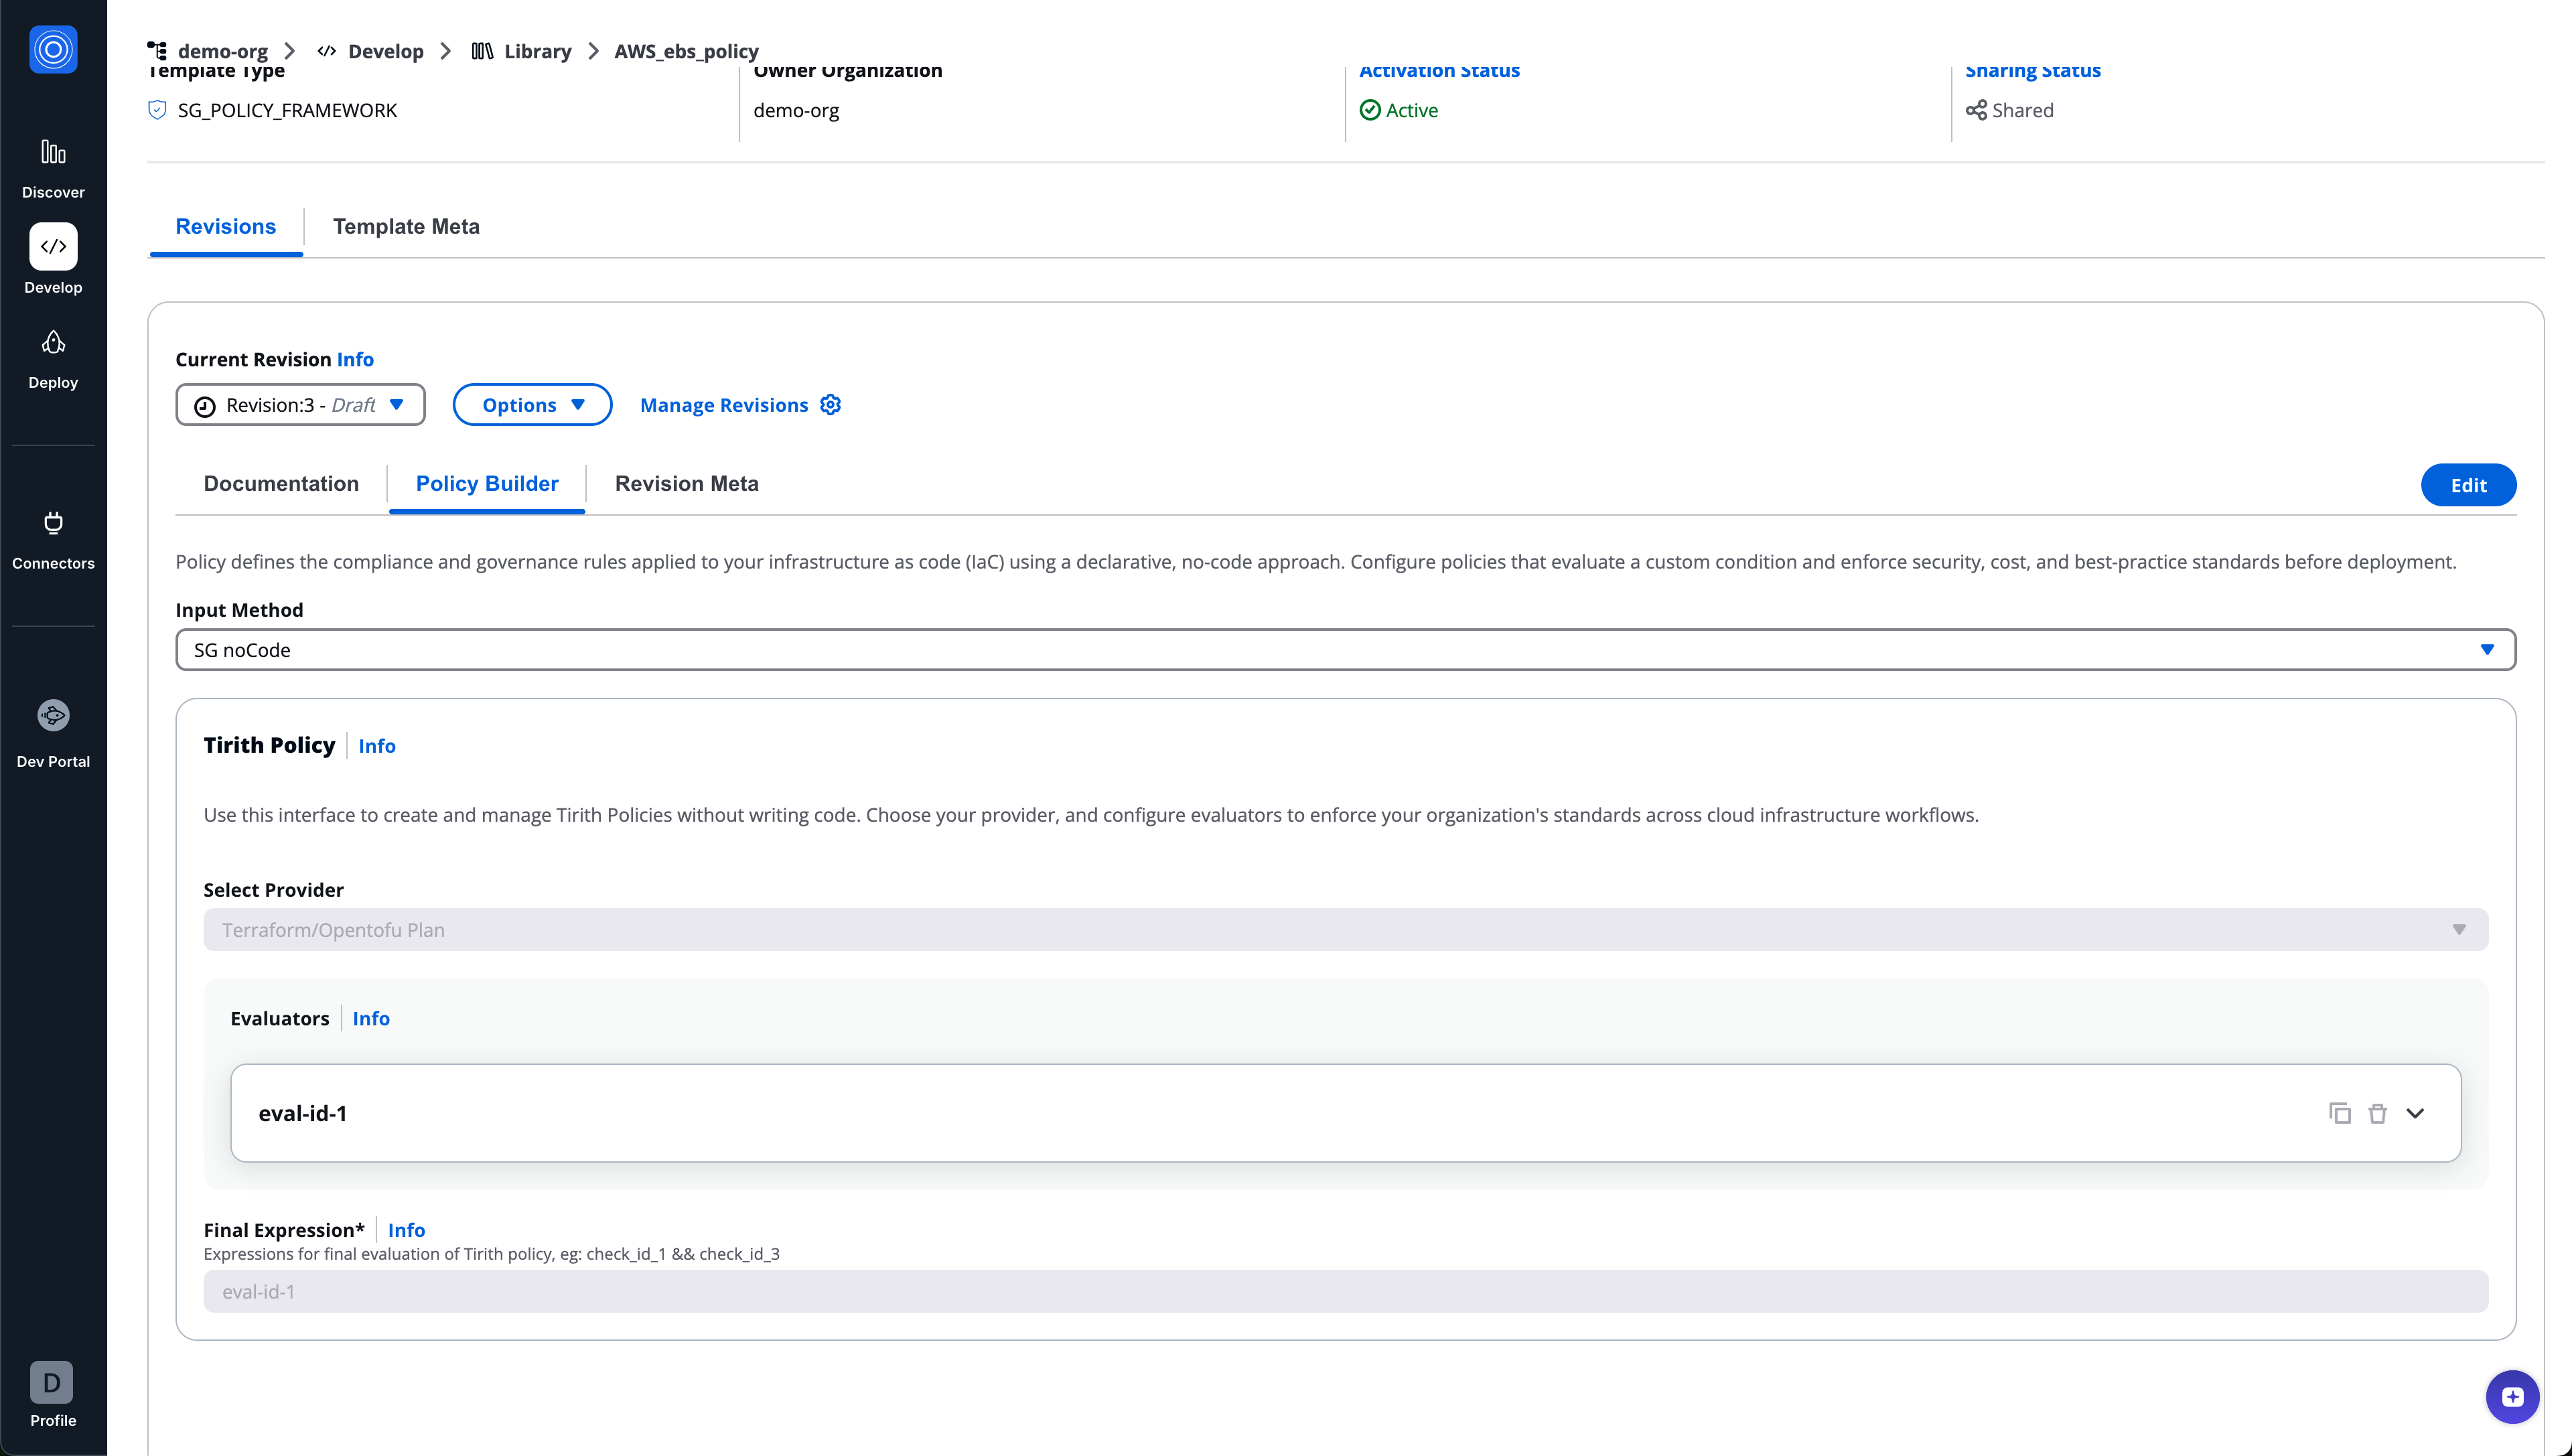
Task: Open the Revision:3 - Draft dropdown
Action: (300, 404)
